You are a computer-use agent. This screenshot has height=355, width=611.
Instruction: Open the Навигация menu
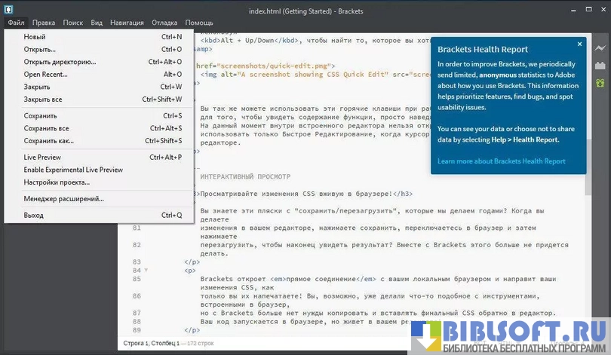(127, 23)
